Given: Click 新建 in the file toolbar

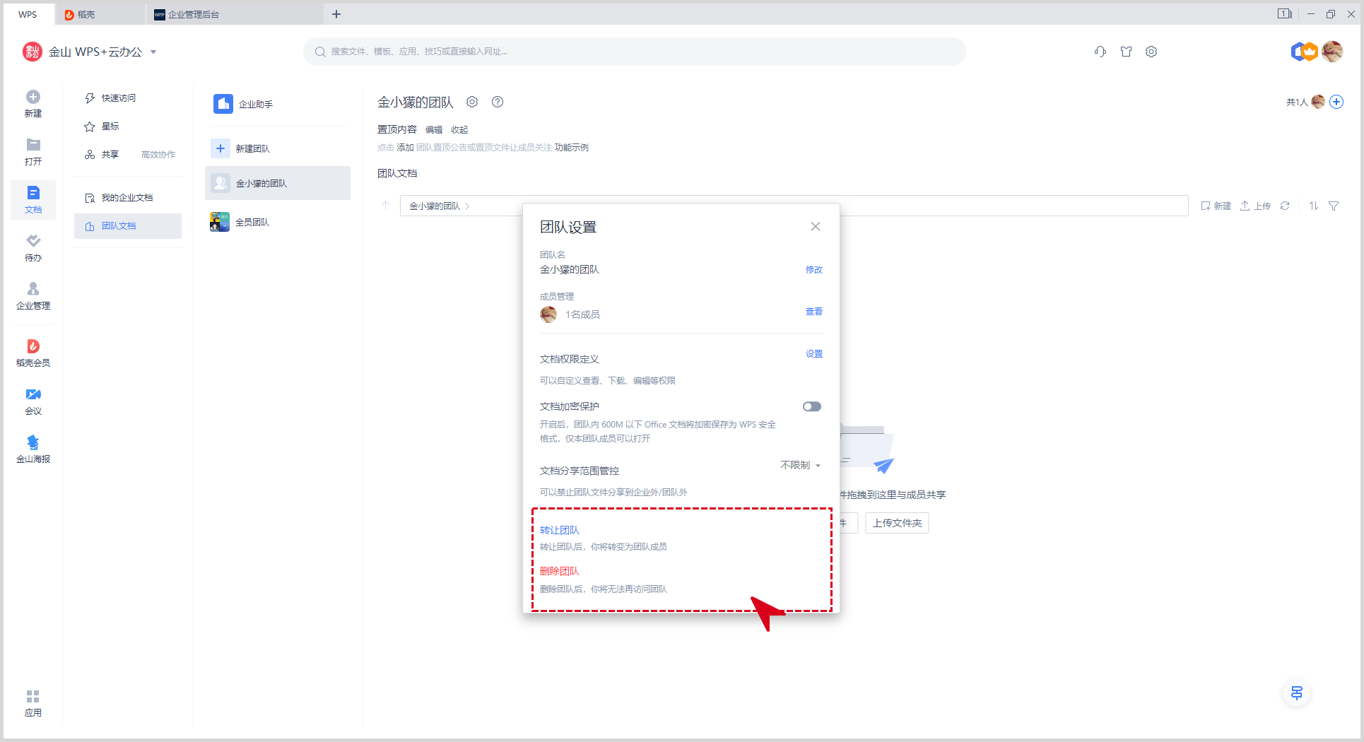Looking at the screenshot, I should 1216,206.
